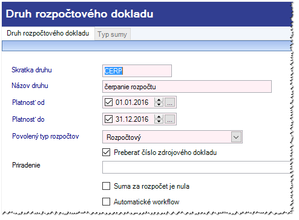
Task: Click the 31.12.2016 date value
Action: click(132, 119)
